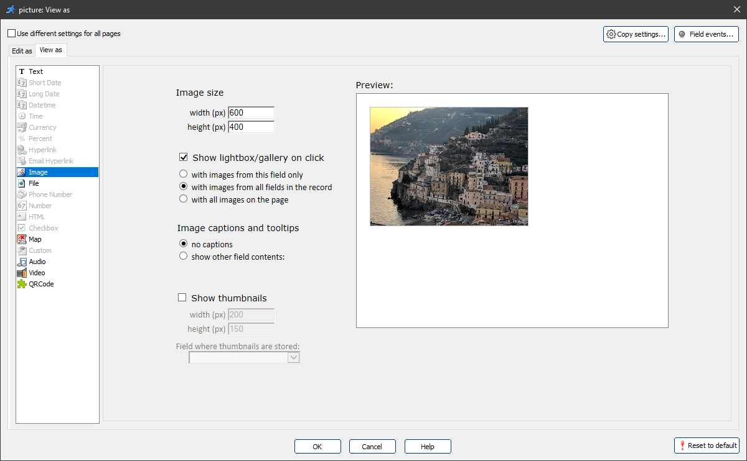Select with all images on the page
This screenshot has height=461, width=747.
pos(183,199)
